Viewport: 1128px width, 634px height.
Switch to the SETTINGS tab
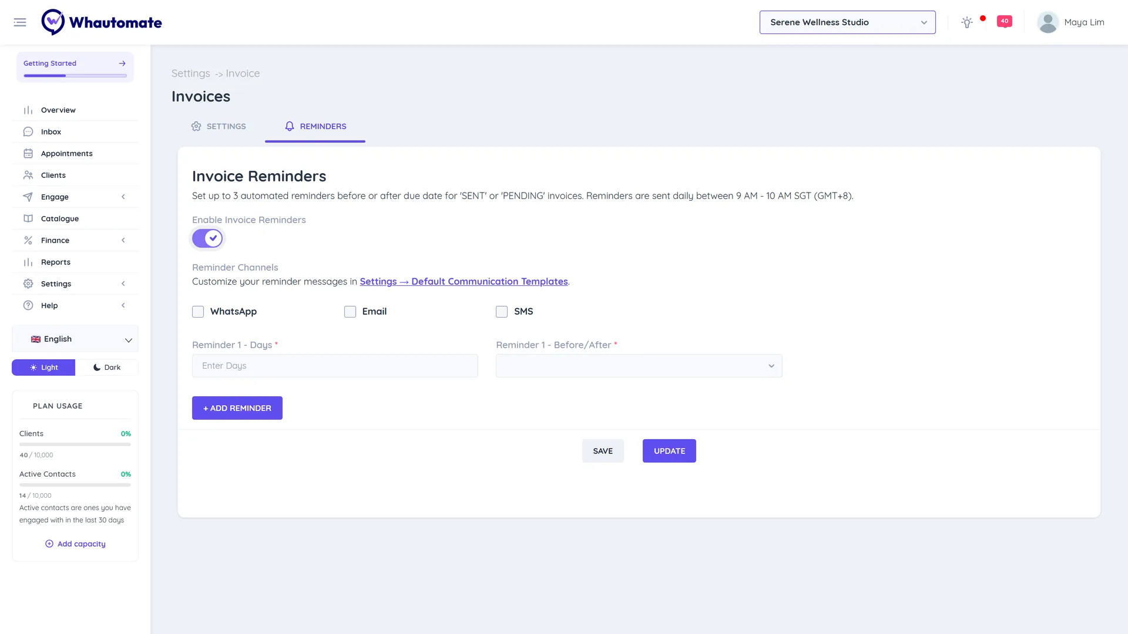219,126
